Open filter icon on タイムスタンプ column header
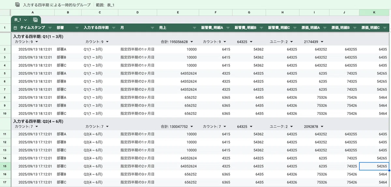Viewport: 391px width, 187px height. (50, 28)
